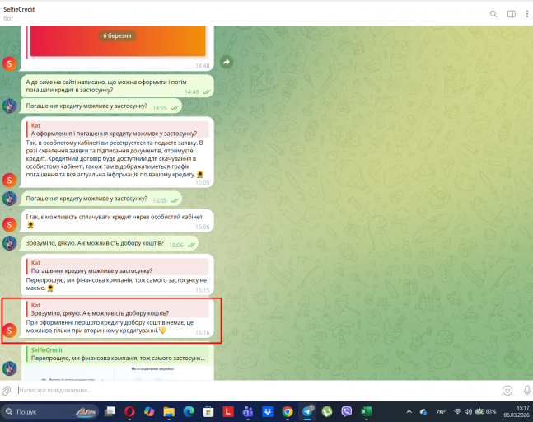Image resolution: width=533 pixels, height=422 pixels.
Task: Click quoted 'А оформлення і погашення кредиту' reply header
Action: click(x=117, y=129)
